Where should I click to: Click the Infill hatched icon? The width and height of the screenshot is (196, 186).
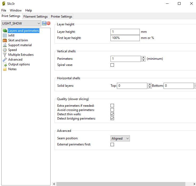[x=5, y=35]
